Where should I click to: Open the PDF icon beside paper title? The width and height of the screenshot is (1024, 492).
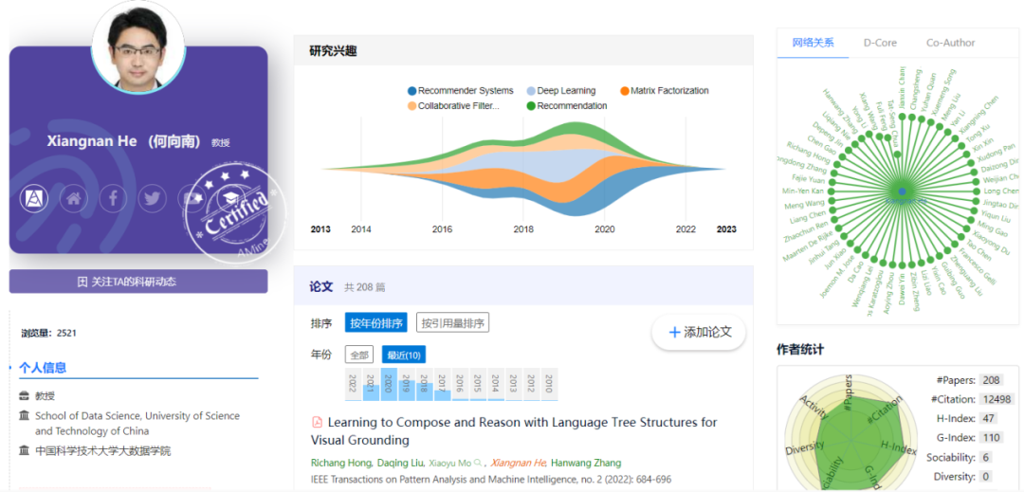(318, 422)
